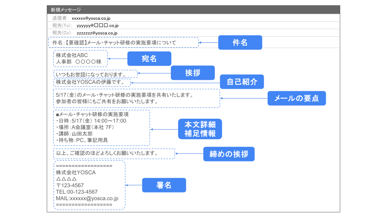The width and height of the screenshot is (387, 218).
Task: Click the blue 件名 label
Action: pos(240,42)
